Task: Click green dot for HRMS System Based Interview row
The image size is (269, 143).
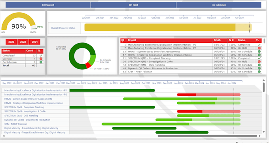Action: (x=259, y=51)
